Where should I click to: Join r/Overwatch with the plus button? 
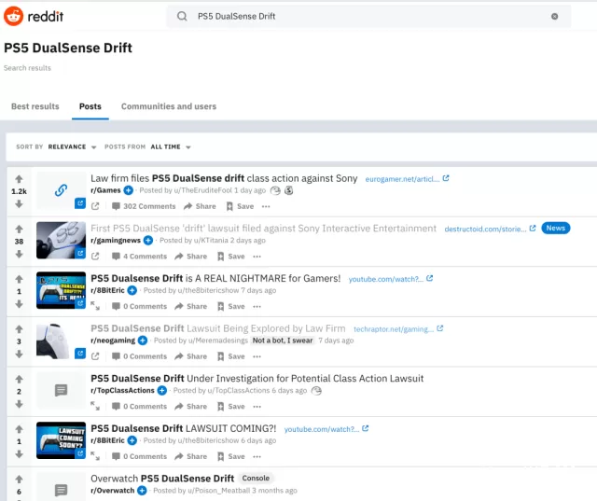pyautogui.click(x=142, y=491)
